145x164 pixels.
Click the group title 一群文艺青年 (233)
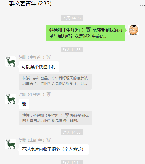coord(28,3)
